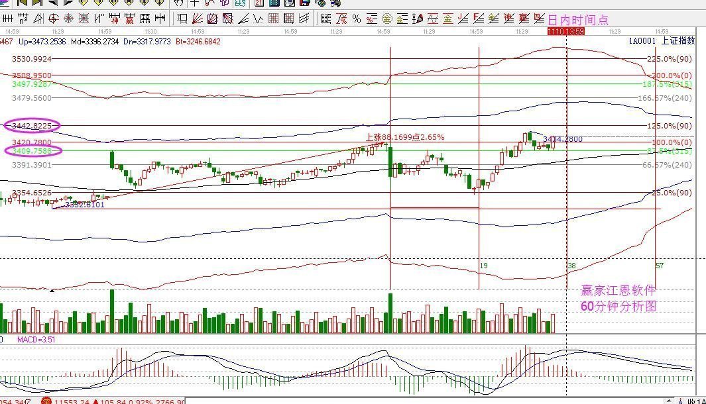Click the 上涨88.1699点2.65% annotation

[x=405, y=137]
